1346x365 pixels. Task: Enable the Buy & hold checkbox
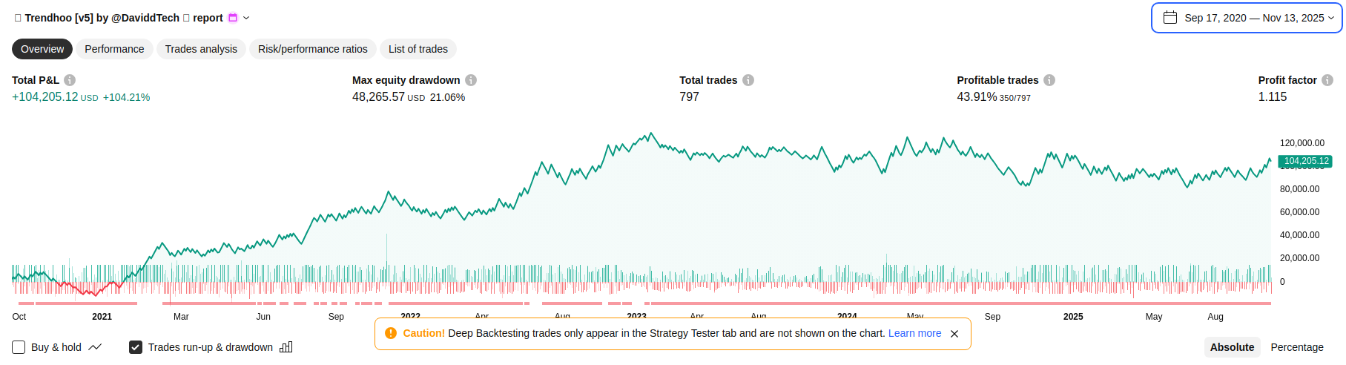click(x=19, y=347)
